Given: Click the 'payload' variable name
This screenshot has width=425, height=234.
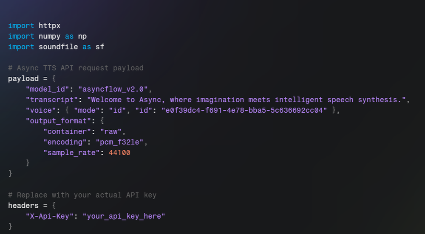Looking at the screenshot, I should pyautogui.click(x=23, y=78).
